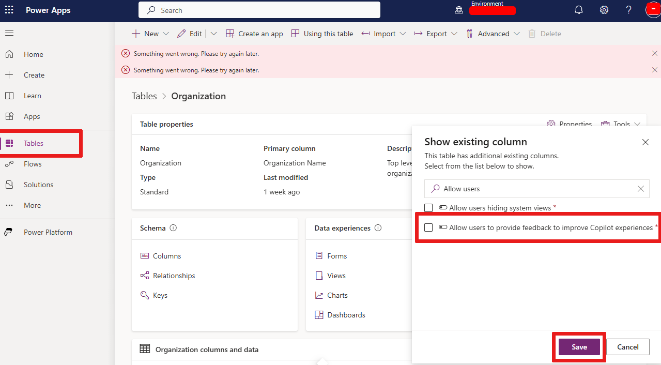Enable feedback to improve Copilot experiences
The image size is (661, 365).
428,227
